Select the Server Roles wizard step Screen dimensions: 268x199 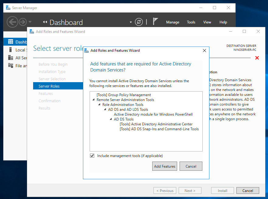(x=58, y=86)
